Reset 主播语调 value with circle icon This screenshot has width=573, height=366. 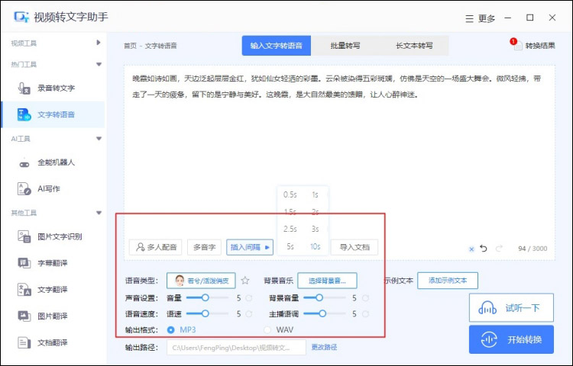(365, 314)
